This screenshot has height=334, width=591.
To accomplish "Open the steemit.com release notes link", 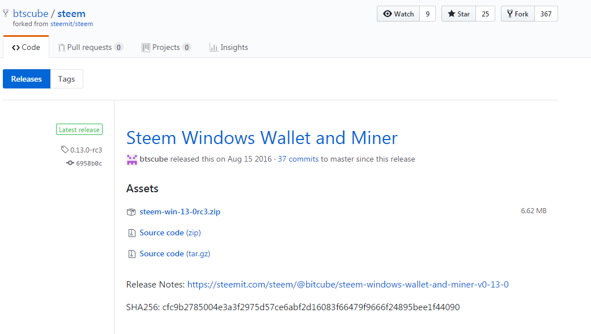I will click(348, 284).
